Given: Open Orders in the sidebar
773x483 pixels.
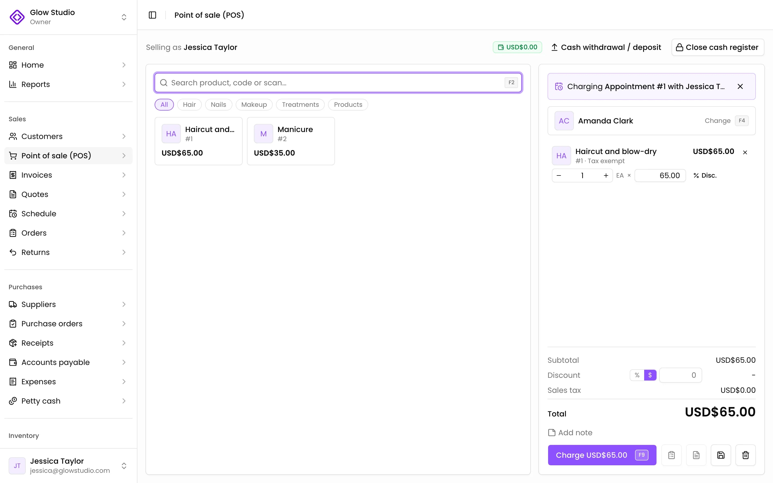Looking at the screenshot, I should click(x=68, y=233).
